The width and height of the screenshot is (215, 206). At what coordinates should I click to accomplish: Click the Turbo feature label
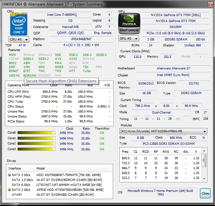point(87,71)
